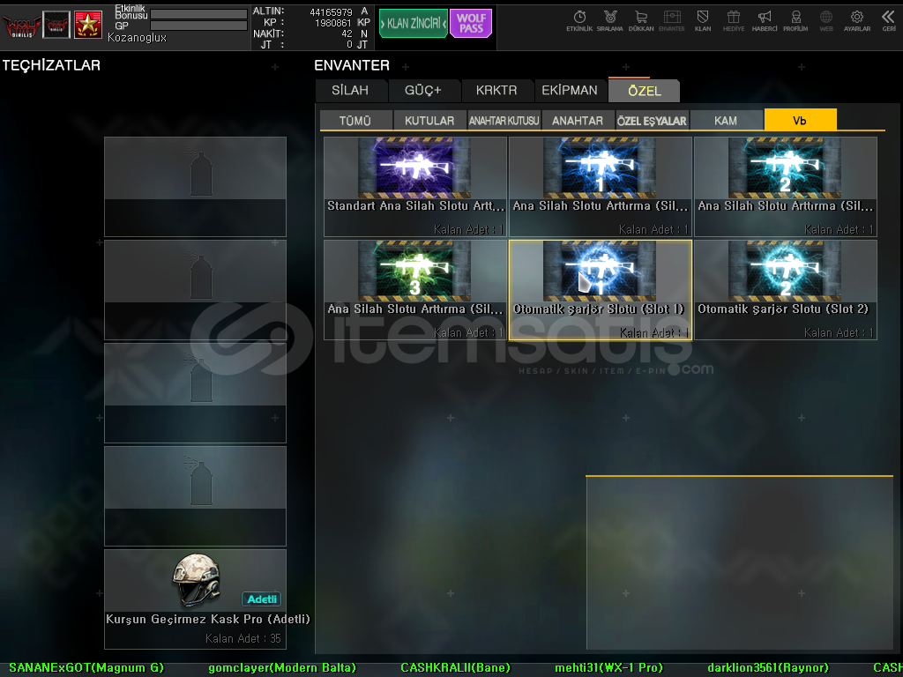This screenshot has height=677, width=903.
Task: Open the DÜKKAN shop cart icon
Action: pyautogui.click(x=641, y=21)
